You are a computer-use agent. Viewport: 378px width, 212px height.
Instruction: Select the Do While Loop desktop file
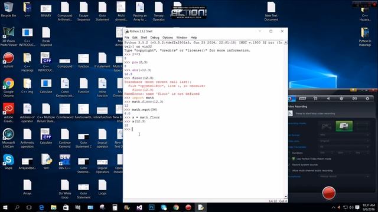click(65, 190)
